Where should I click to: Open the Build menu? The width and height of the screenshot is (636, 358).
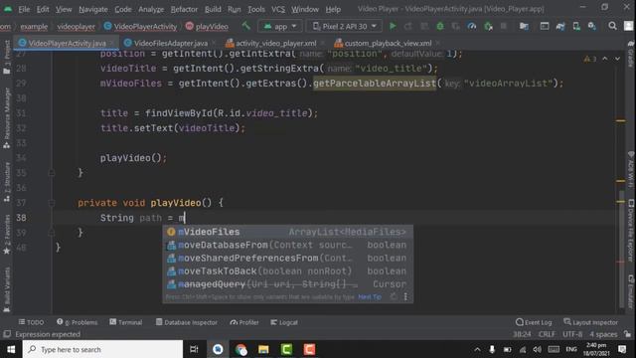click(213, 9)
